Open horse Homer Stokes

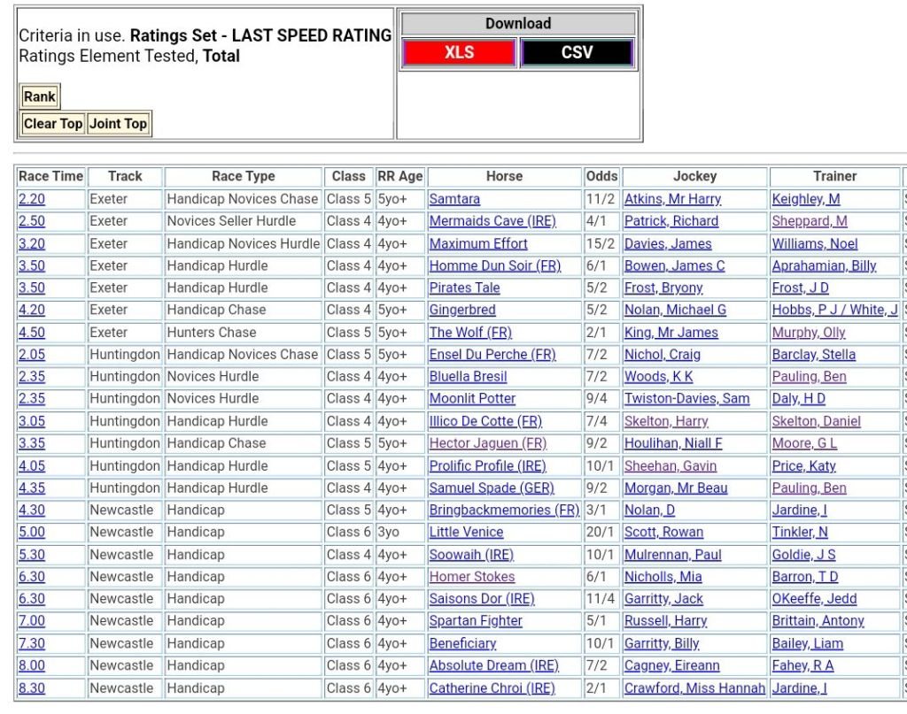tap(471, 577)
